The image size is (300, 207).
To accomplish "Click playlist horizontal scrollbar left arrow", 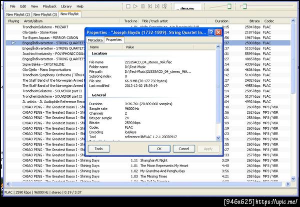I will pyautogui.click(x=8, y=184).
